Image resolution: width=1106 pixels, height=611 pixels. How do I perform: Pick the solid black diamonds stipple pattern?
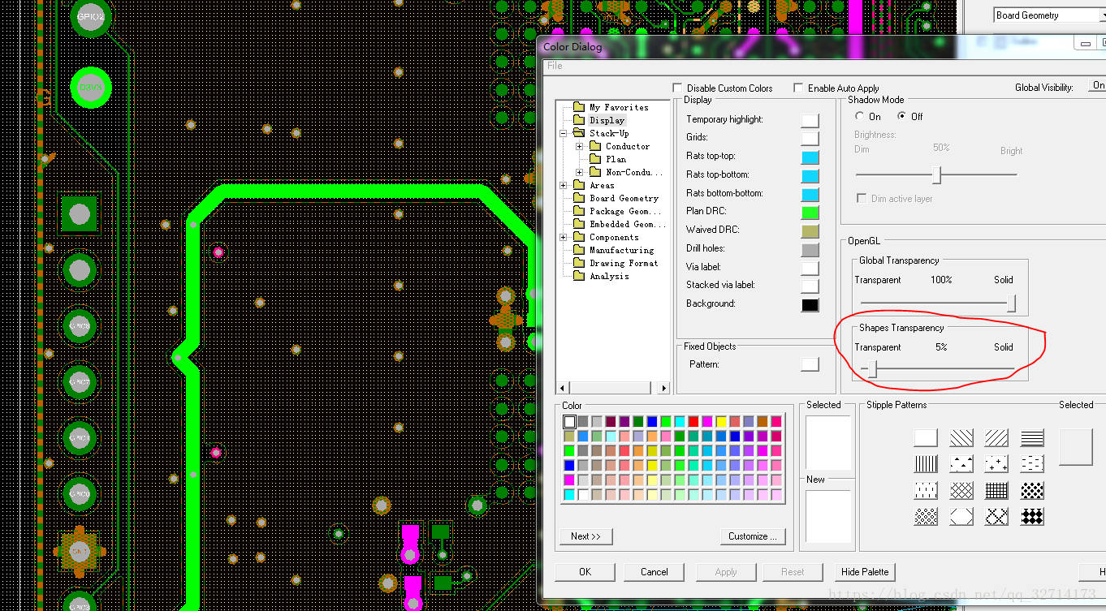pyautogui.click(x=1031, y=516)
